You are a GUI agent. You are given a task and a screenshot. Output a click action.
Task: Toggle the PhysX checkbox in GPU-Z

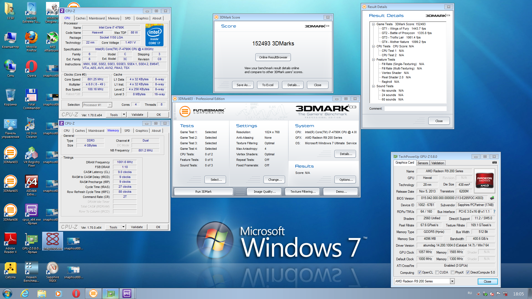click(452, 272)
